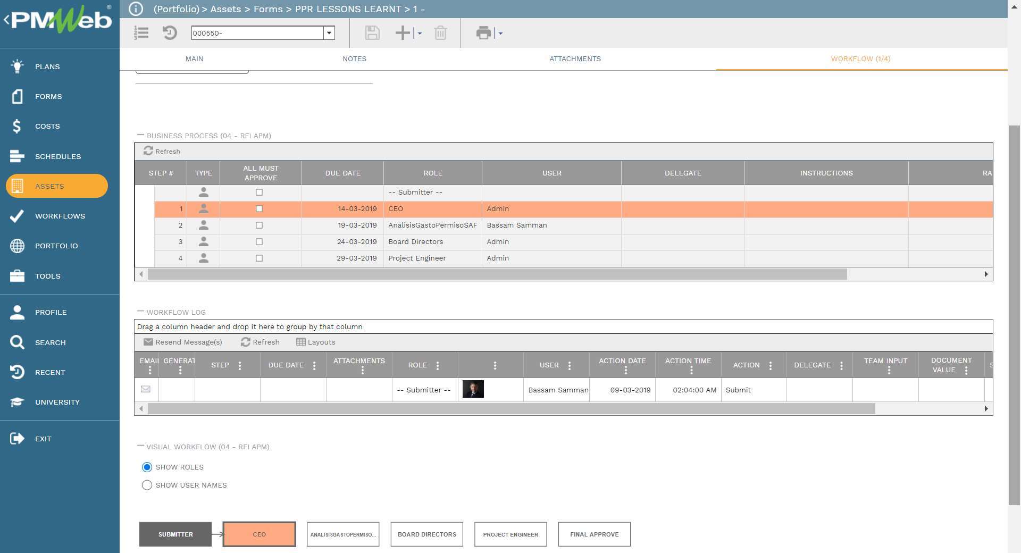Select Assets in sidebar
1021x553 pixels.
coord(57,186)
